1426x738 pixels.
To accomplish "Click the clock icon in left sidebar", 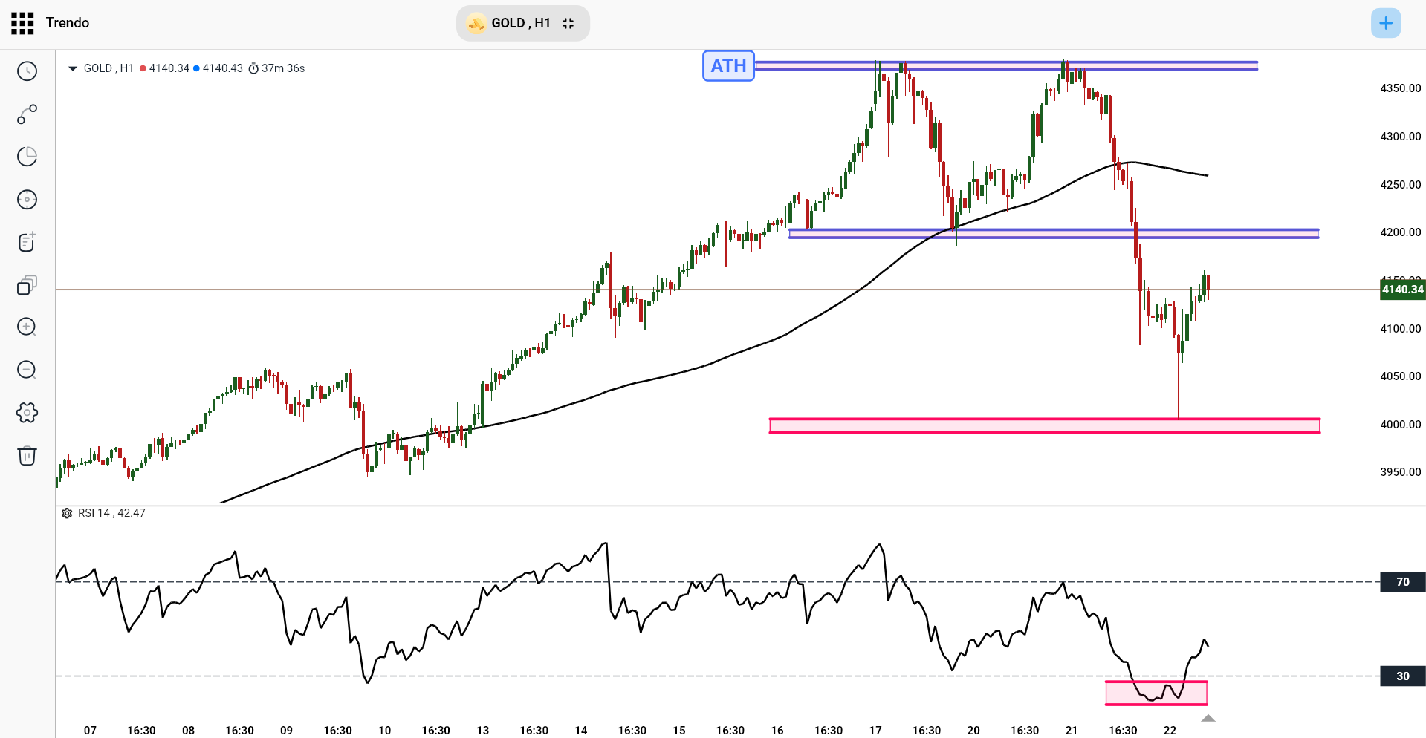I will [x=27, y=71].
